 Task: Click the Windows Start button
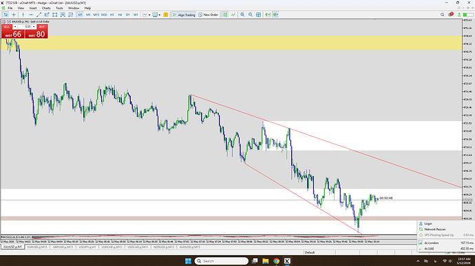[188, 261]
